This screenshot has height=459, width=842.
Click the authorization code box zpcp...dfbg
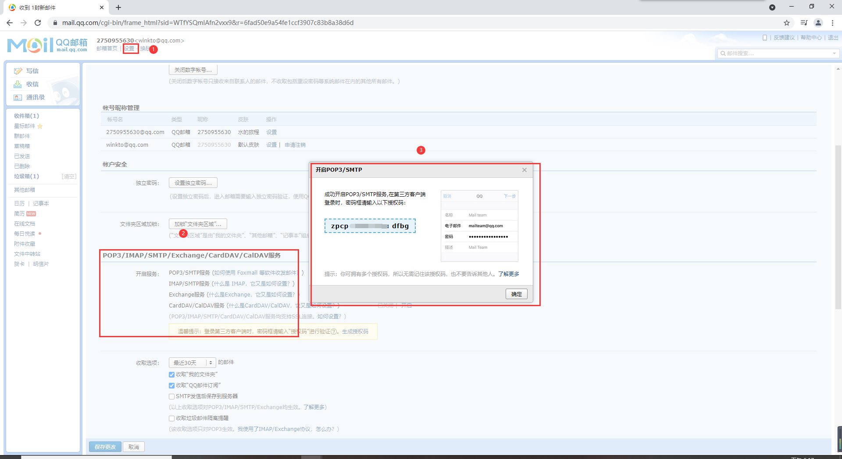click(x=370, y=226)
